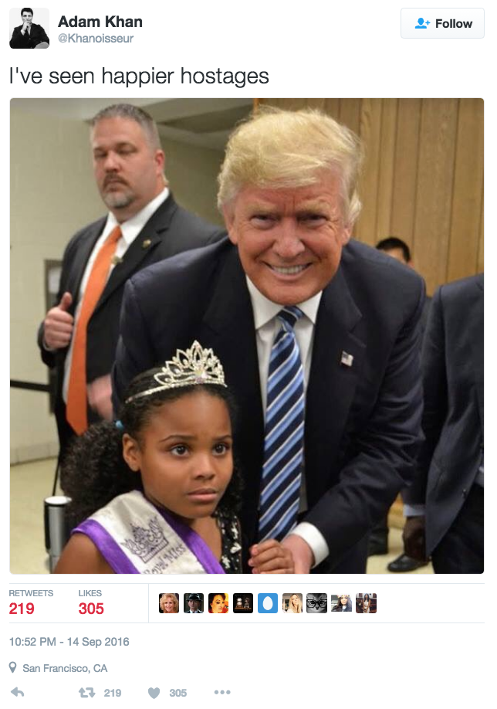Viewport: 497px width, 709px height.
Task: Click the location pin icon
Action: 13,667
